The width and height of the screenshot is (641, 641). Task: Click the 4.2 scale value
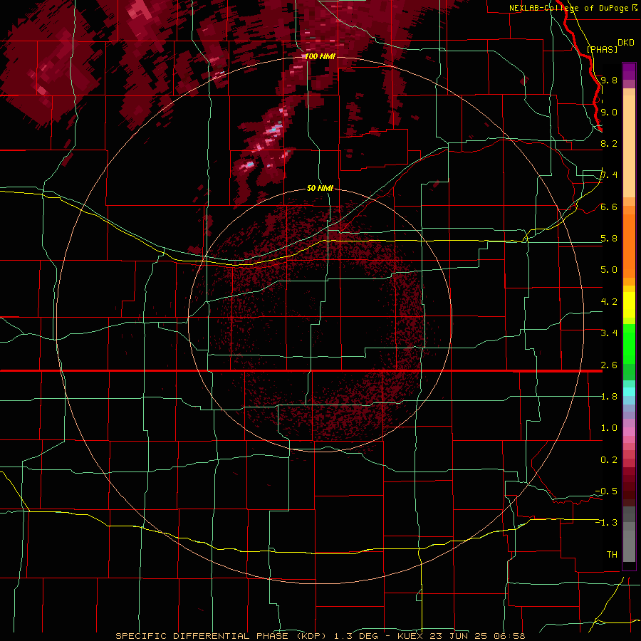(609, 302)
